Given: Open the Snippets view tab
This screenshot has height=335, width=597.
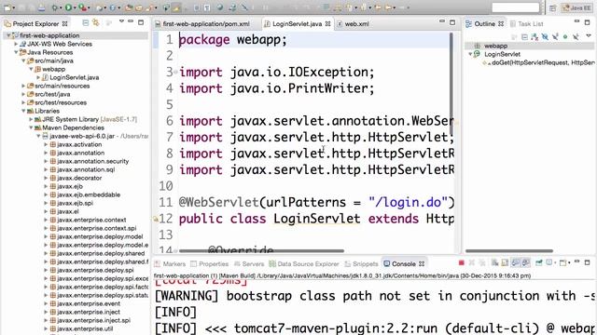Looking at the screenshot, I should 361,263.
